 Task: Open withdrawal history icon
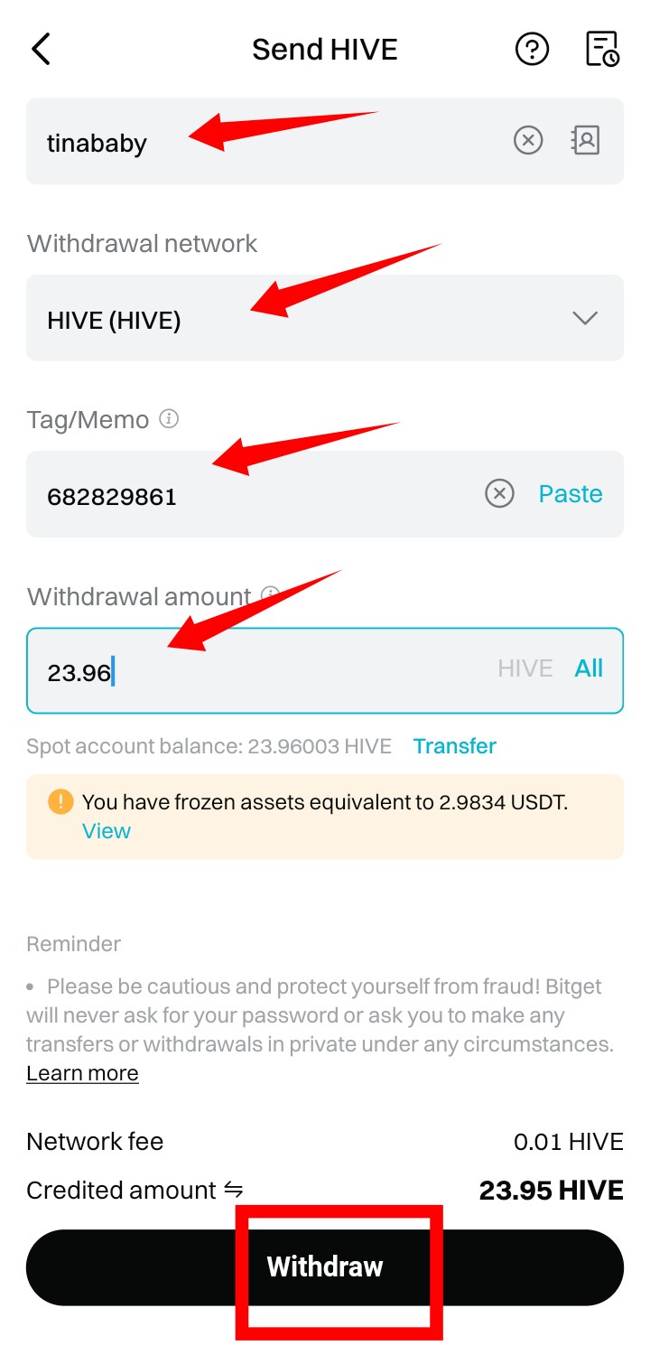[602, 49]
